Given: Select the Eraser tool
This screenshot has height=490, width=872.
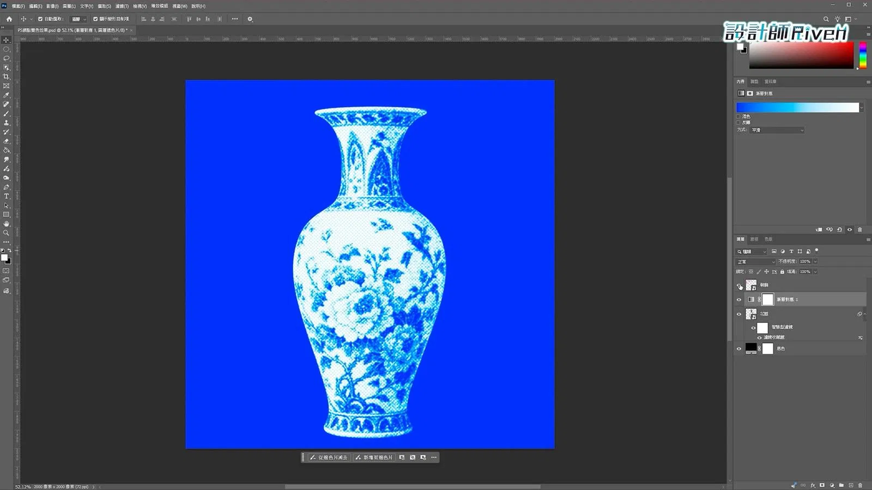Looking at the screenshot, I should (7, 141).
